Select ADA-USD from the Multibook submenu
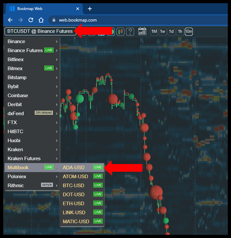Image resolution: width=231 pixels, height=238 pixels. tap(82, 168)
